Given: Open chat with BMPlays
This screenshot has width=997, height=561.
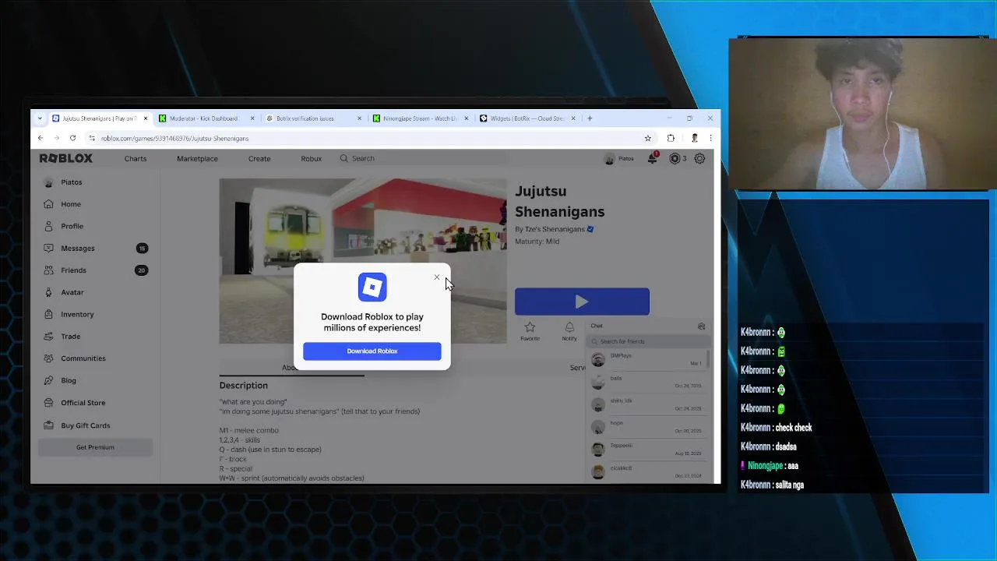Looking at the screenshot, I should (x=646, y=359).
